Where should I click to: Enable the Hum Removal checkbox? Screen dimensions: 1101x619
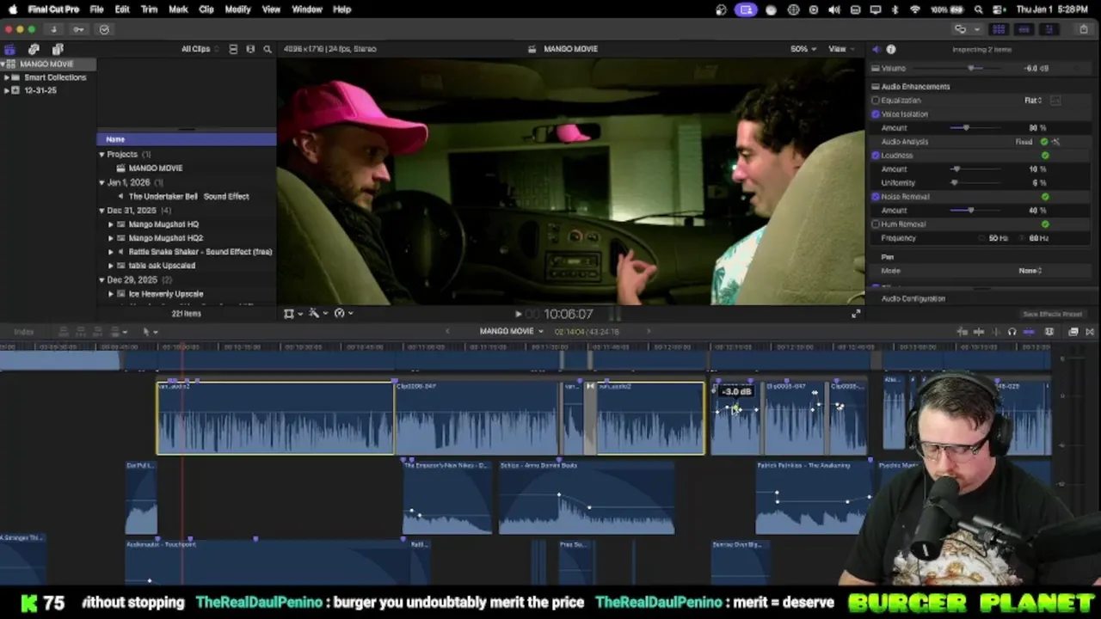pos(876,224)
